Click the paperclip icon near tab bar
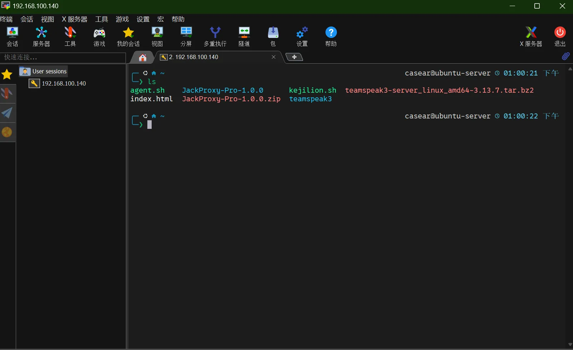The image size is (573, 350). 565,56
